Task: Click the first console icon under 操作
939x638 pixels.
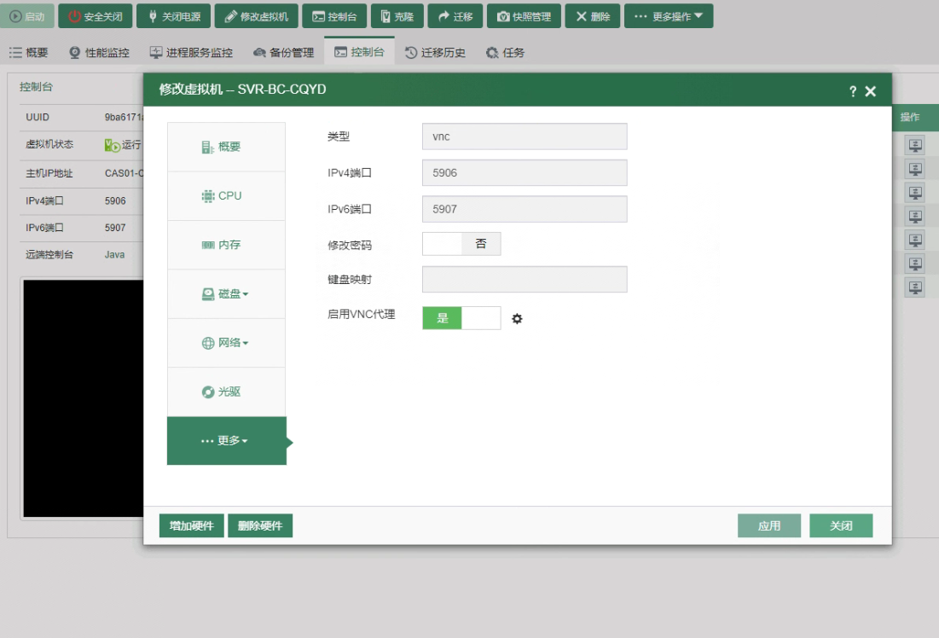Action: (915, 145)
